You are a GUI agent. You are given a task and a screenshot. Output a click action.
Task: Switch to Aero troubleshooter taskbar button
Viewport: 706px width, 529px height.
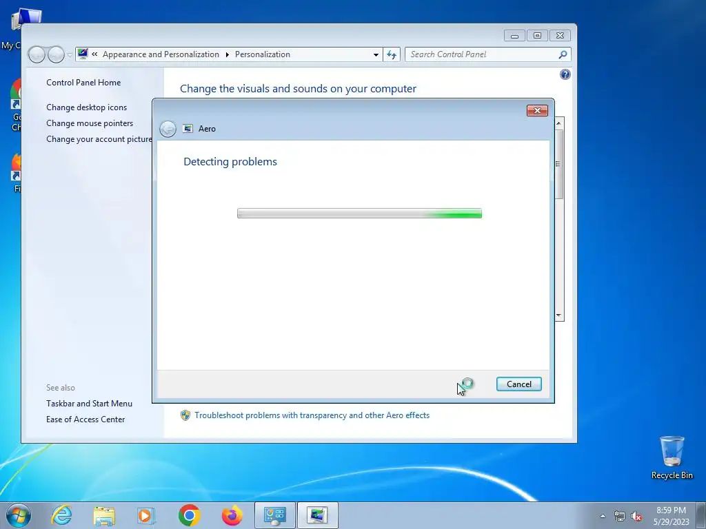coord(317,515)
